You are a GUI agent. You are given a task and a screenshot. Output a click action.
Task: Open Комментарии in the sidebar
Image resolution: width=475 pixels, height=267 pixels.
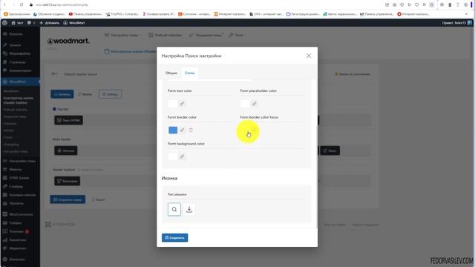point(20,70)
